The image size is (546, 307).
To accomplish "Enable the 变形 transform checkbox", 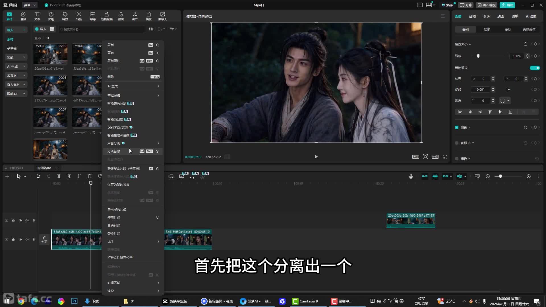I will point(457,143).
